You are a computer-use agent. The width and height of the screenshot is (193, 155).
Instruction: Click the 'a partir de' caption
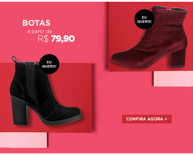tap(40, 31)
